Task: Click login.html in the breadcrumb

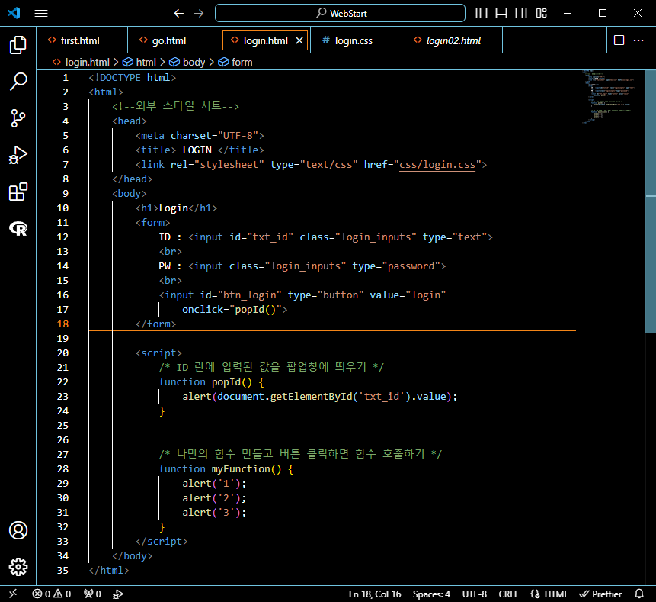Action: coord(87,62)
